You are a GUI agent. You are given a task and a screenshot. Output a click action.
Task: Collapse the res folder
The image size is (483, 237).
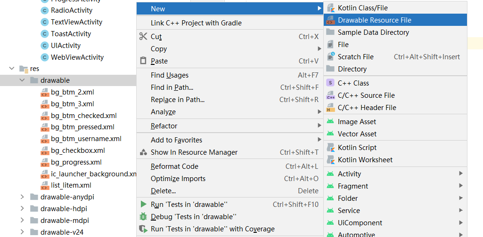coord(12,69)
